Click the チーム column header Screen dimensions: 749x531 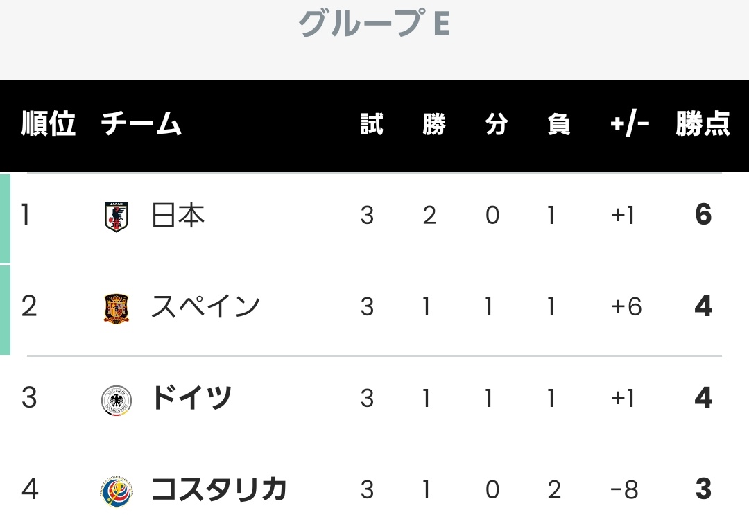[x=141, y=123]
